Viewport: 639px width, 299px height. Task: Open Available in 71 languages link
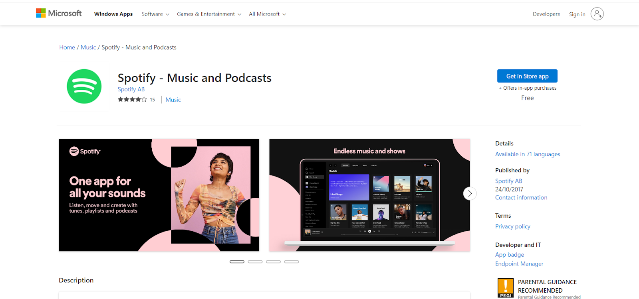[528, 154]
